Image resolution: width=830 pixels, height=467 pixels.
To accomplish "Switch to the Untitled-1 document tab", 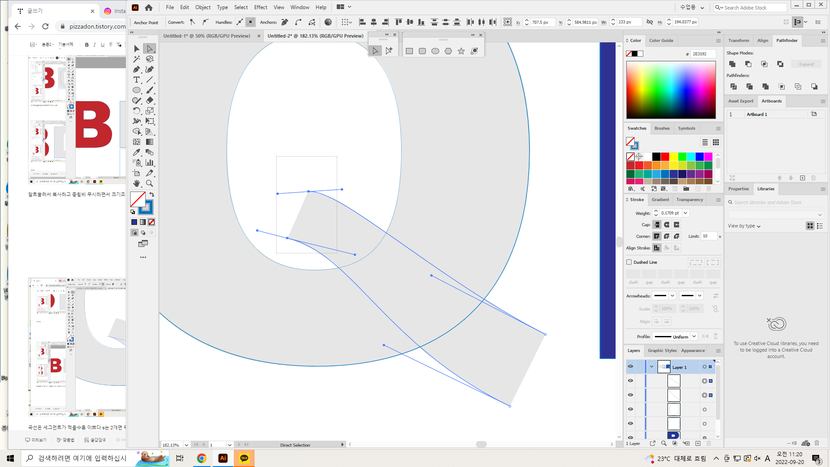I will point(207,36).
